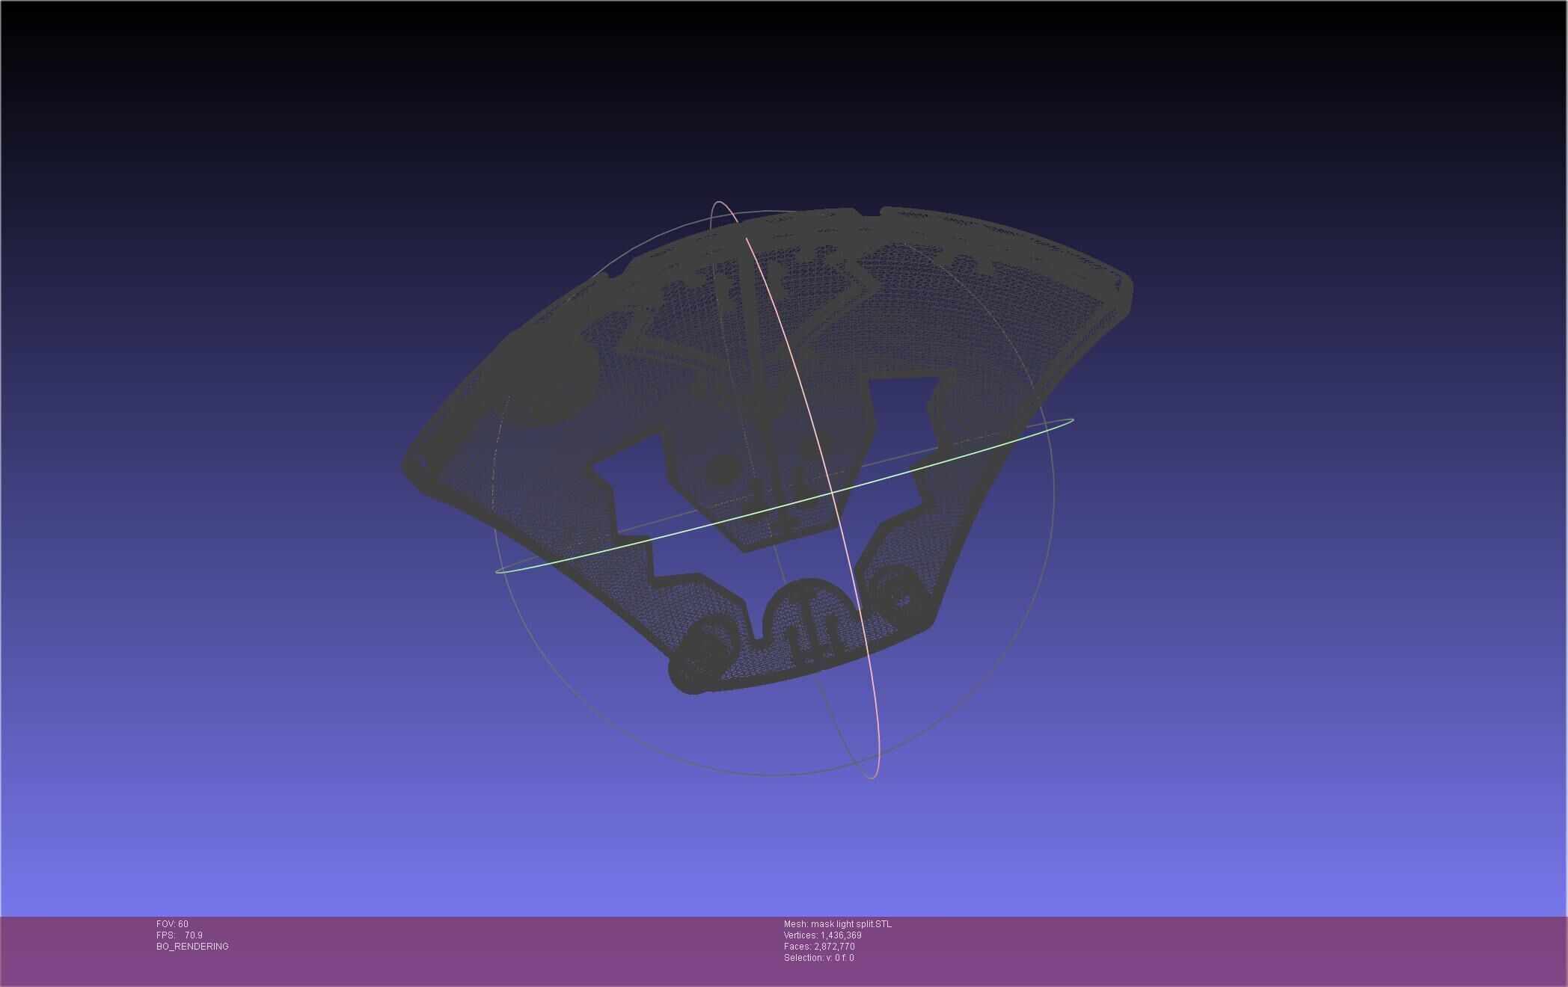Screen dimensions: 1568x987
Task: Click the small round dot near mesh center
Action: point(723,470)
